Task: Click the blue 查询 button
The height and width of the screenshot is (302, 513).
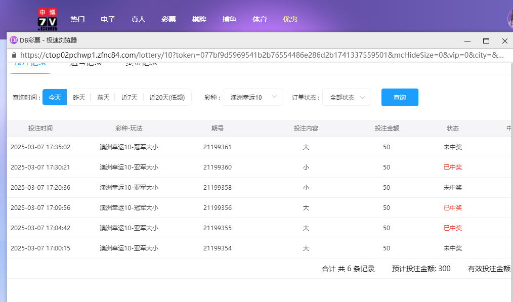Action: pyautogui.click(x=400, y=97)
